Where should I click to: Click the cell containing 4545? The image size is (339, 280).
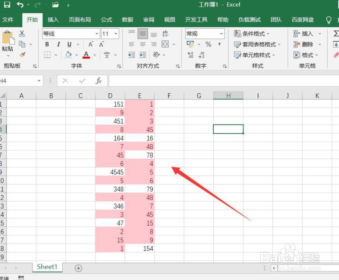[110, 172]
